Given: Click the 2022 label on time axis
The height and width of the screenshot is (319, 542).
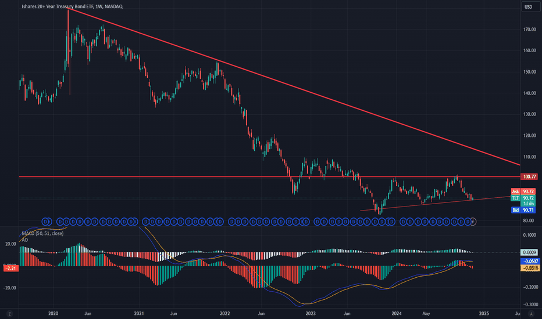Looking at the screenshot, I should coord(225,313).
